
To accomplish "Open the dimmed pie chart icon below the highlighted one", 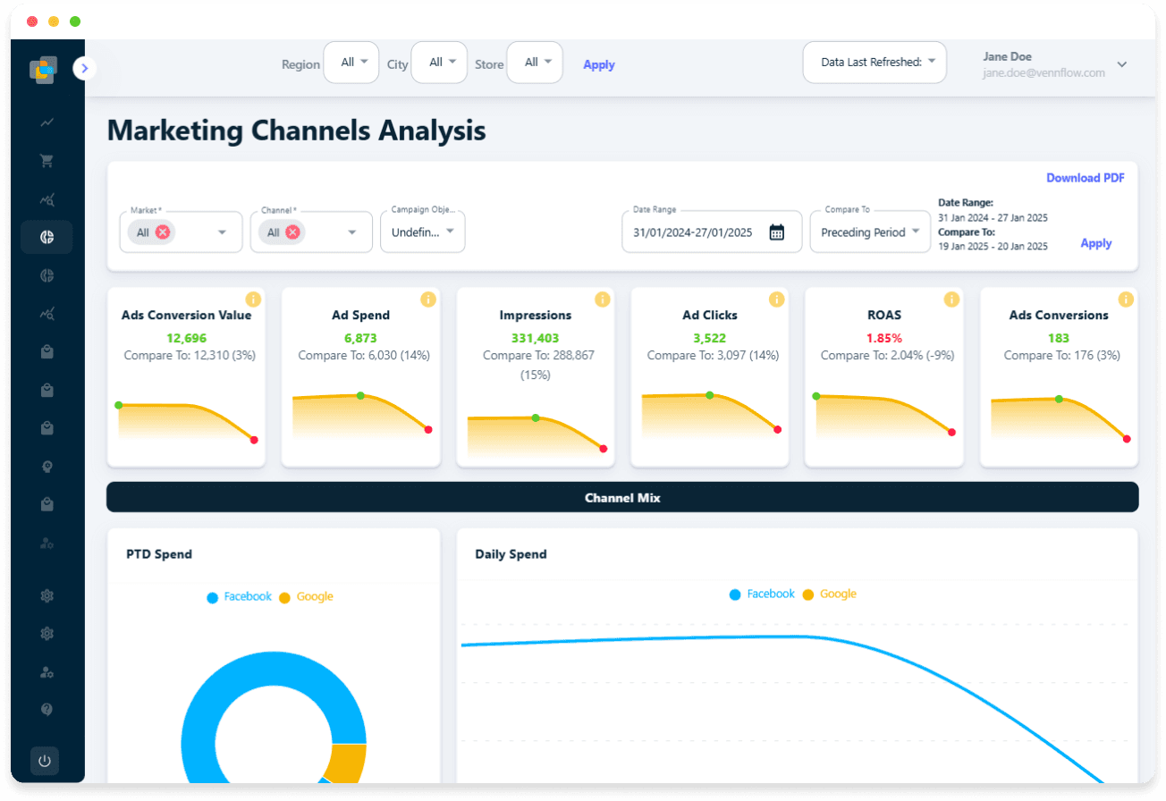I will [x=46, y=275].
